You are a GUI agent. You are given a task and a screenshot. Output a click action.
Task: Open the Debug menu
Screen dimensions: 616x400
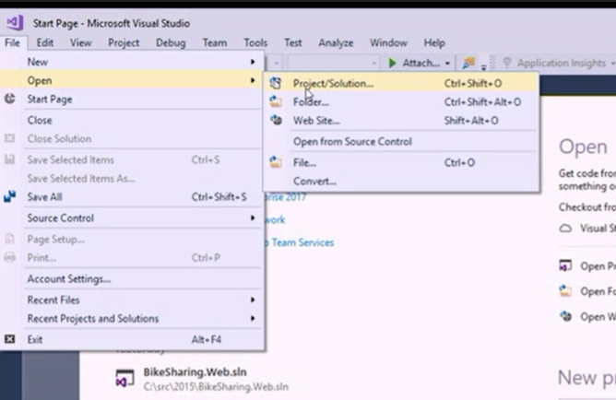pyautogui.click(x=171, y=42)
